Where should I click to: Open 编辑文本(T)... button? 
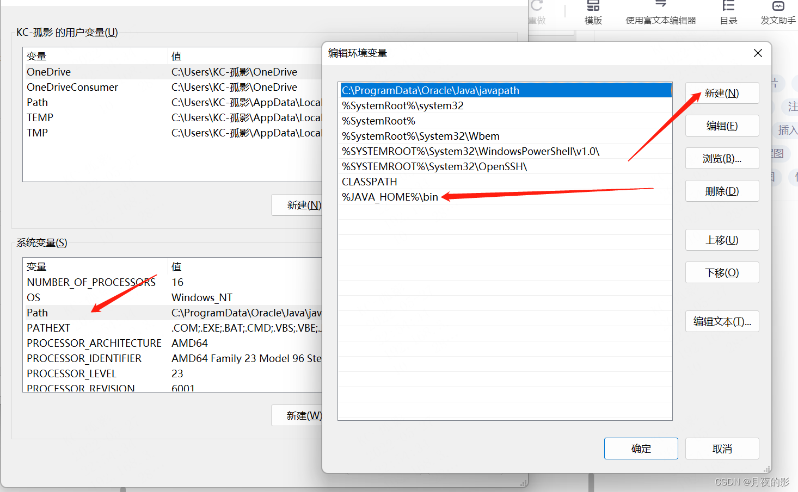(722, 321)
